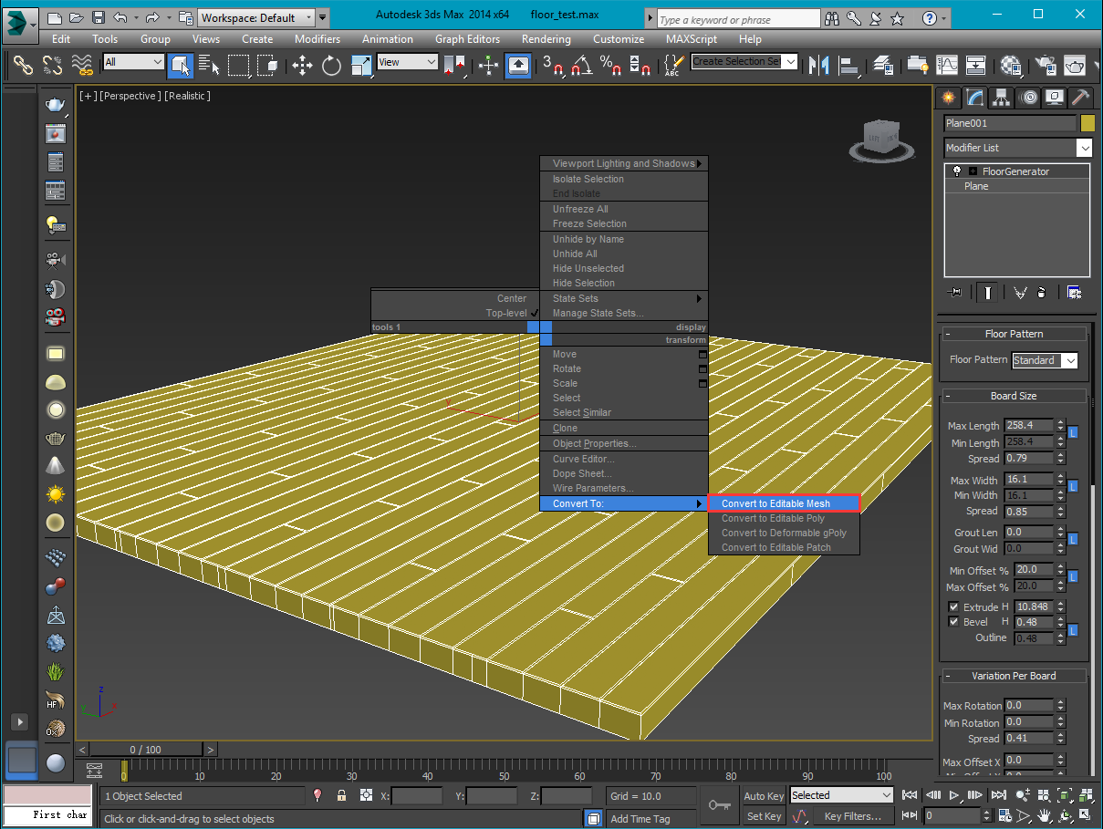
Task: Open the Utilities hammer panel tab
Action: click(x=1080, y=97)
